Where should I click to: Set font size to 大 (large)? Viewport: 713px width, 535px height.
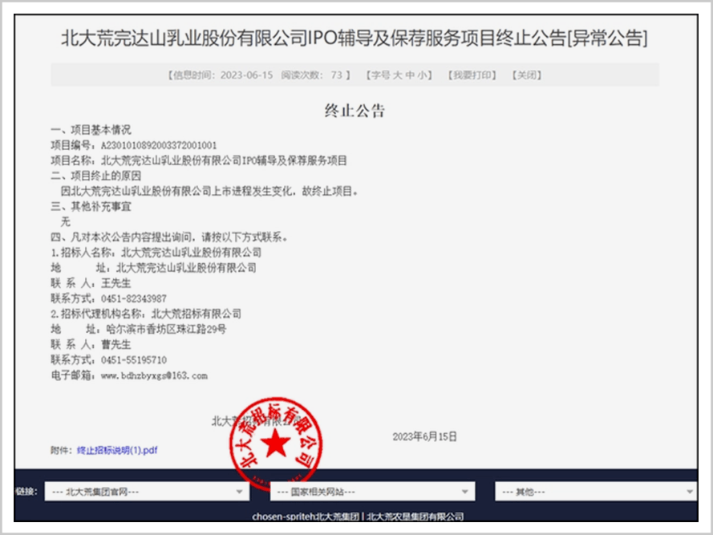[396, 75]
